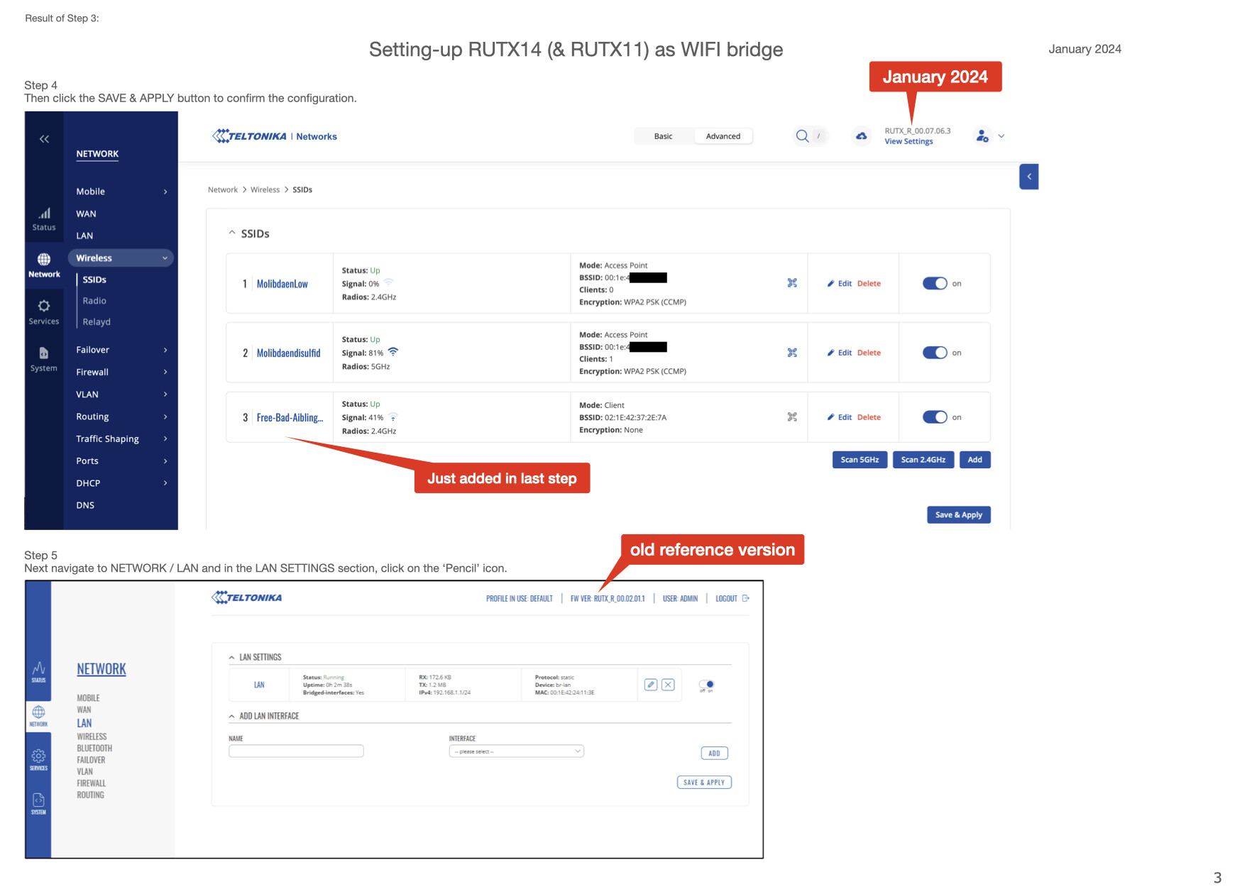Screen dimensions: 1235x894
Task: Open the LAN menu item in dark sidebar
Action: pyautogui.click(x=84, y=236)
